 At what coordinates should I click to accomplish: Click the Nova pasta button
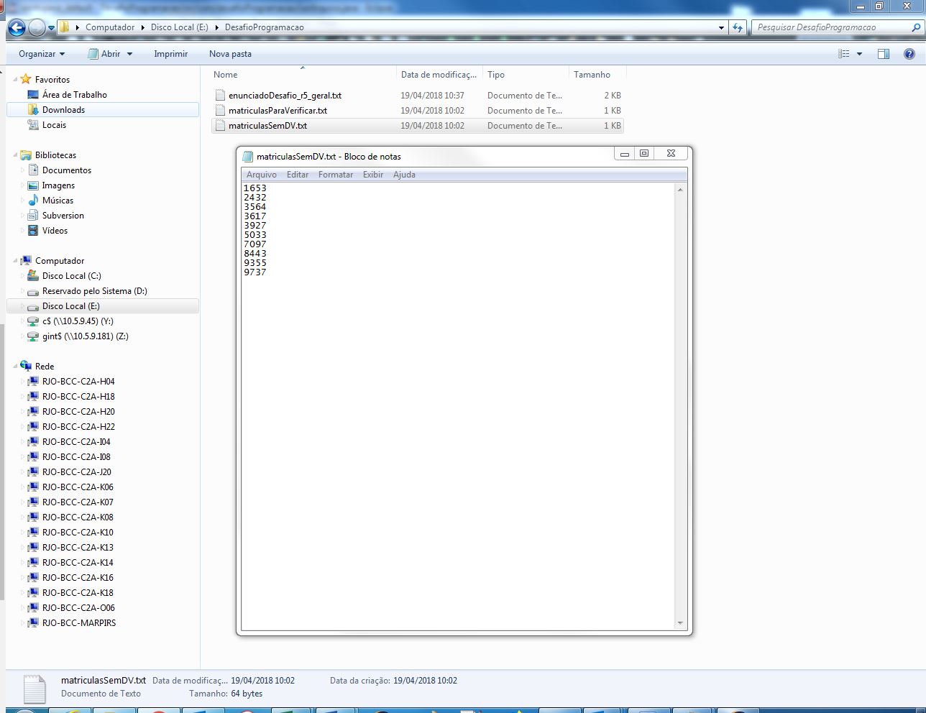(229, 53)
